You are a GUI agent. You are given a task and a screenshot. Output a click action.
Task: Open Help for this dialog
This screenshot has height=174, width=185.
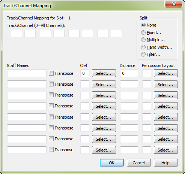[x=166, y=163]
